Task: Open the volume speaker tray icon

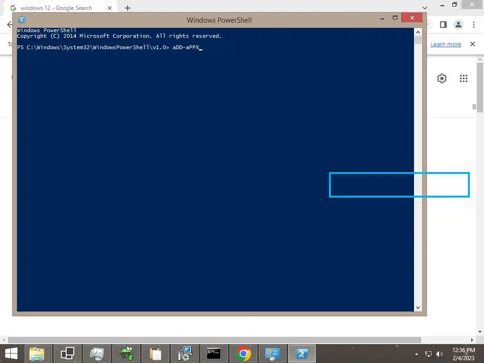Action: click(x=439, y=354)
